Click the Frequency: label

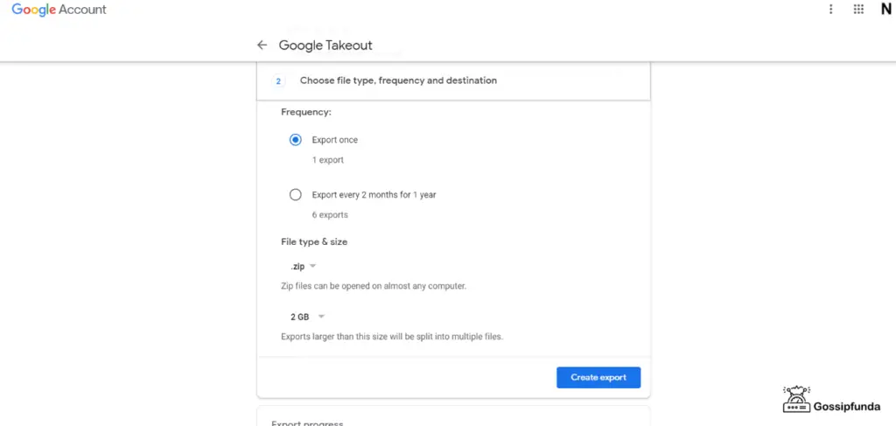tap(306, 112)
